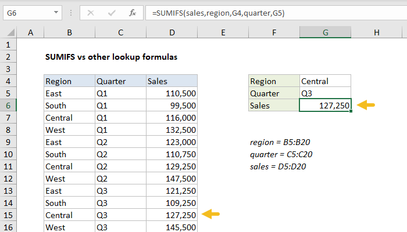Open Insert Function fx dialog
The image size is (407, 232).
point(132,12)
